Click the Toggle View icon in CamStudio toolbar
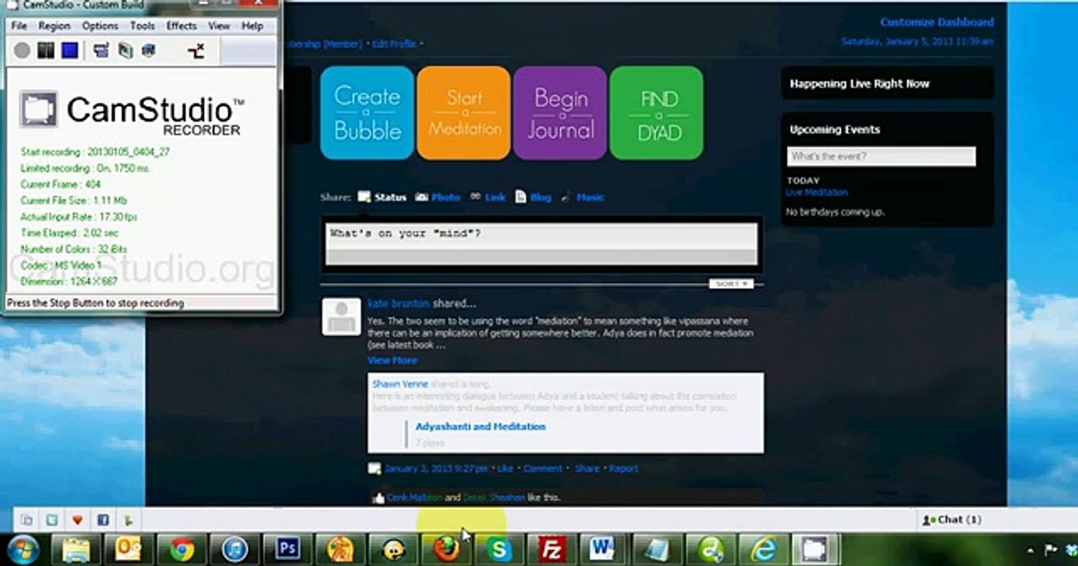 tap(101, 50)
